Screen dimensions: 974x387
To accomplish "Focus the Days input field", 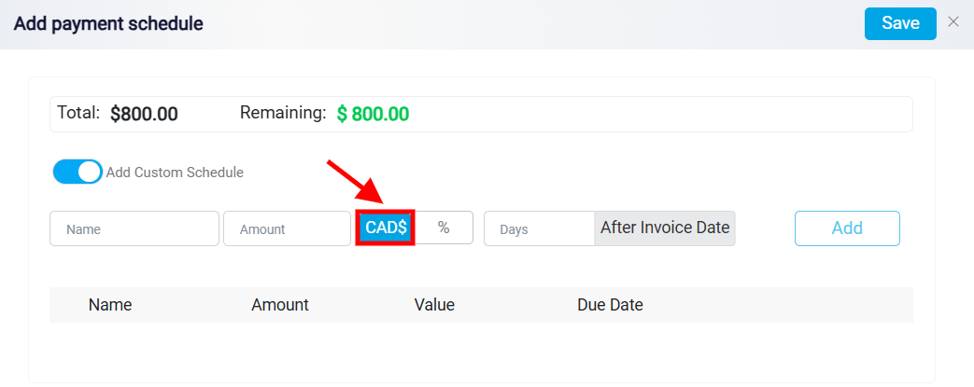I will 539,228.
